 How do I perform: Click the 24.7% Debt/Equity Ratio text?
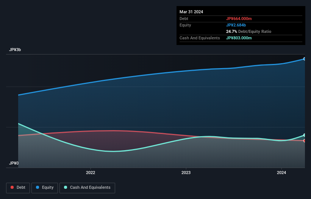point(248,31)
